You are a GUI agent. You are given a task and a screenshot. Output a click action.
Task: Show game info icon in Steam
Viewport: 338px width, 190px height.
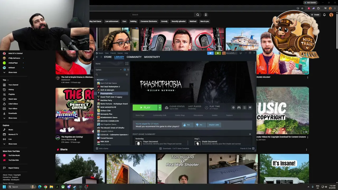pos(245,107)
